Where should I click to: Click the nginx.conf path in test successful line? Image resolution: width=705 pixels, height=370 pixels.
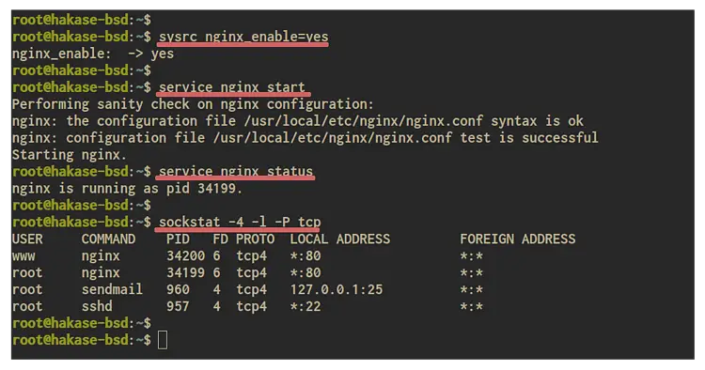pos(333,138)
